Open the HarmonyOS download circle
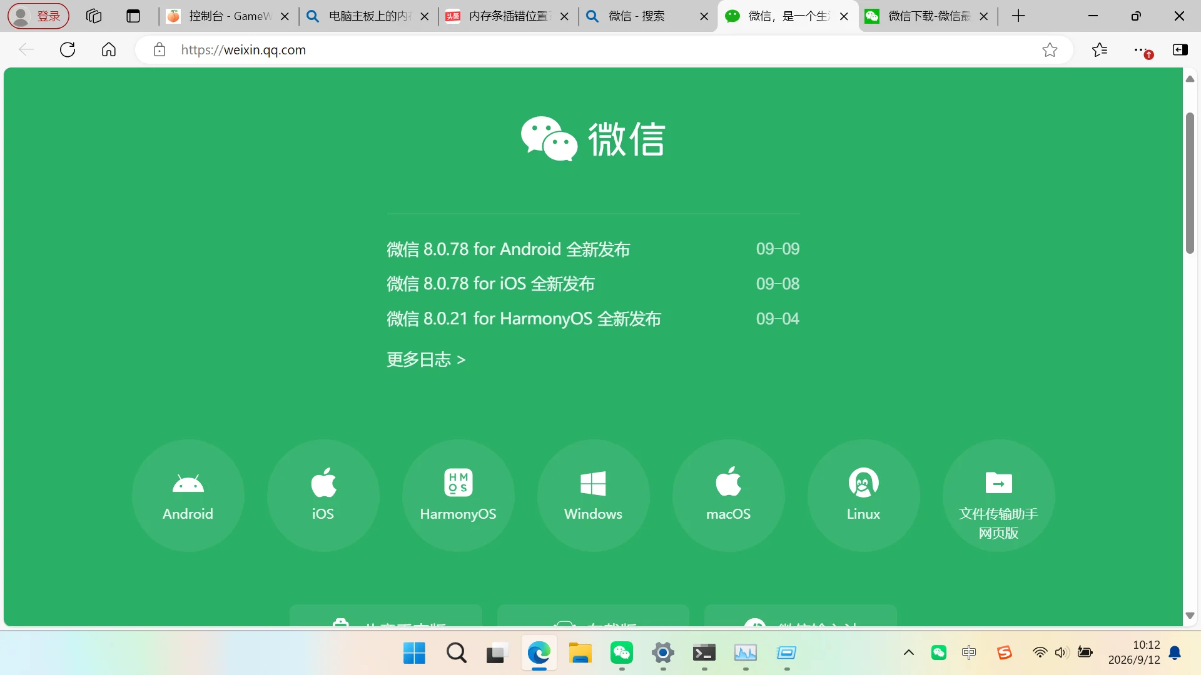Image resolution: width=1201 pixels, height=675 pixels. pyautogui.click(x=458, y=495)
